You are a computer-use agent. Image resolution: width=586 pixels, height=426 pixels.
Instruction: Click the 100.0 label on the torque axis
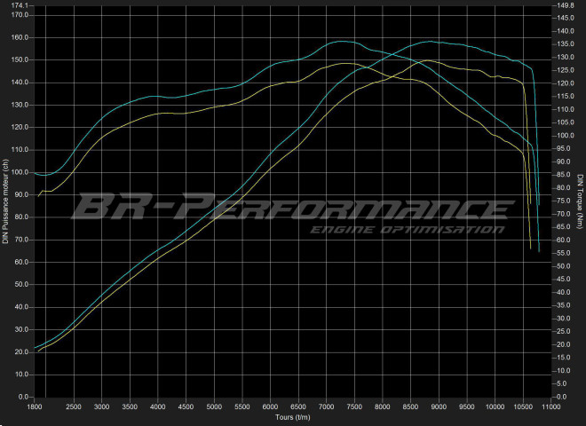[x=565, y=136]
